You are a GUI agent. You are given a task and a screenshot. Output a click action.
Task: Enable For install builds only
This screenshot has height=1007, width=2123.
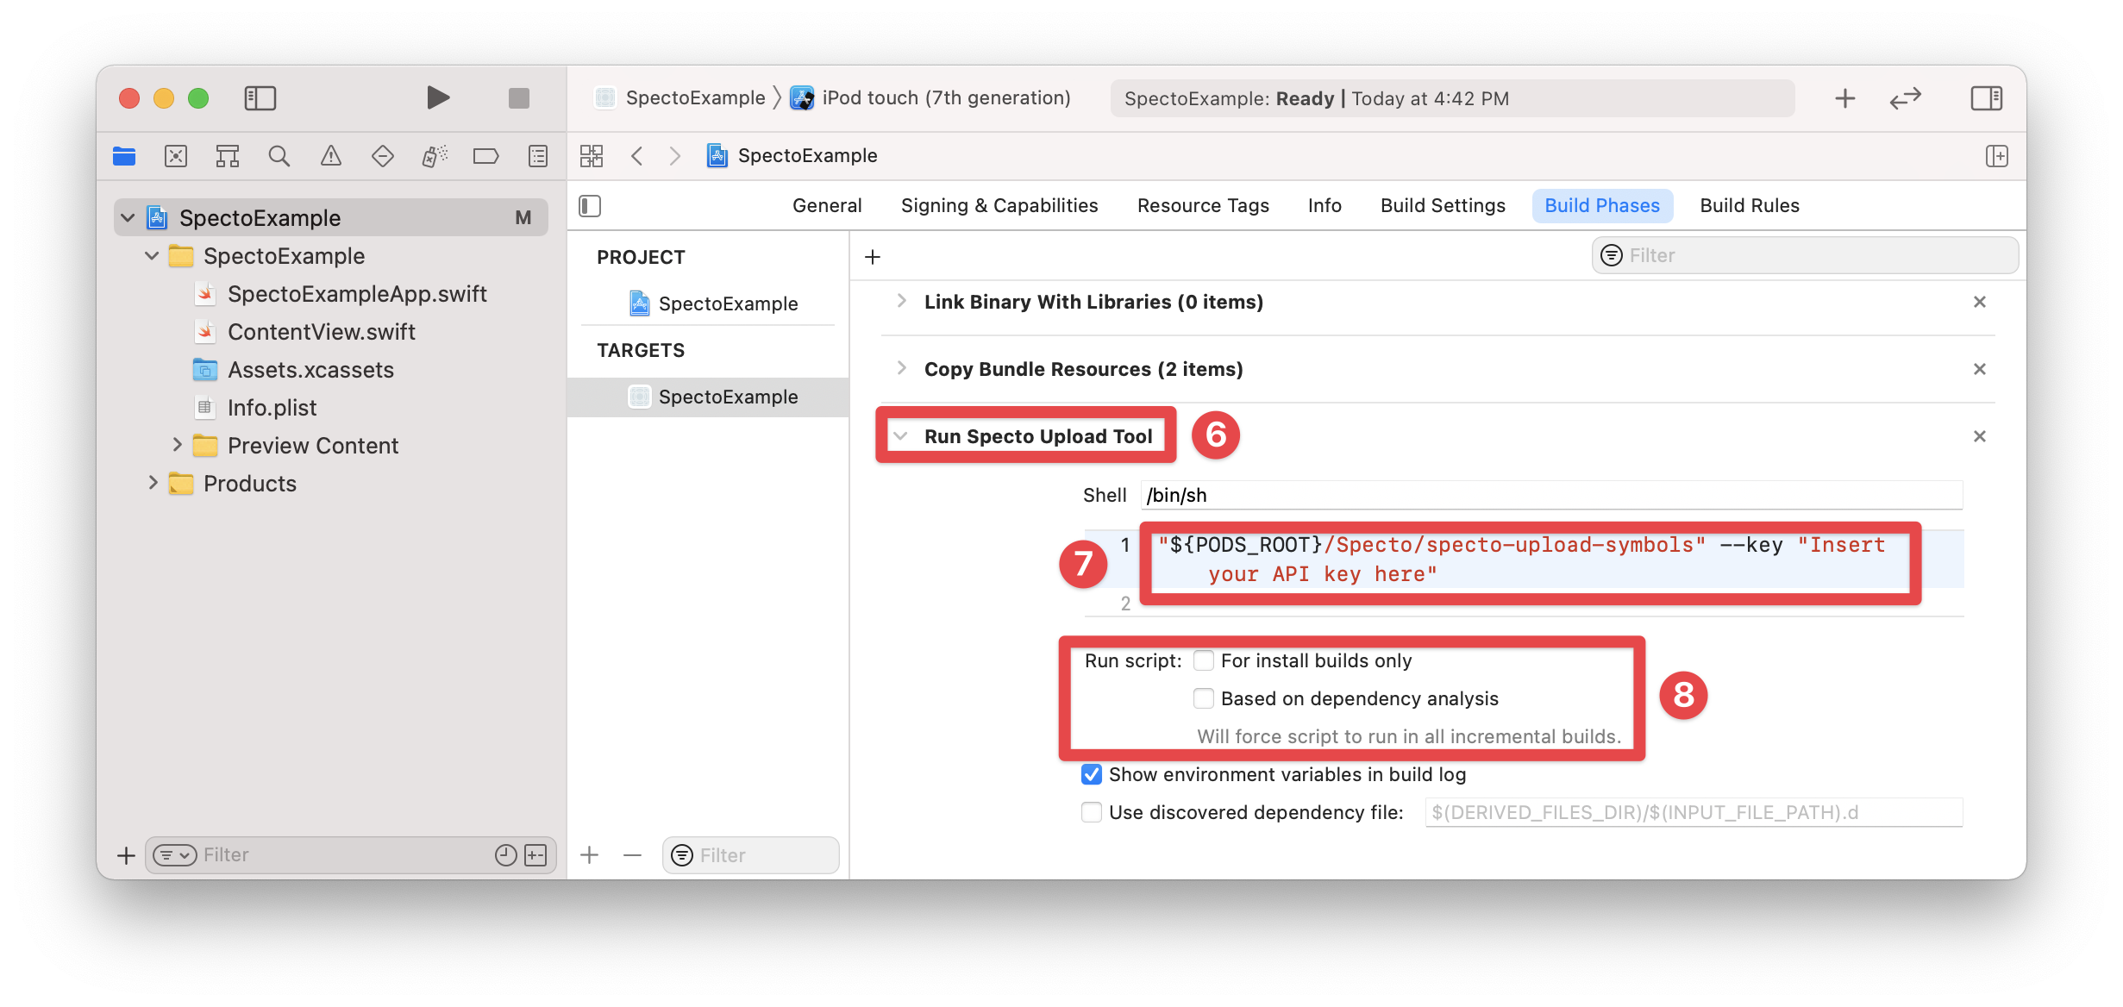(1204, 660)
